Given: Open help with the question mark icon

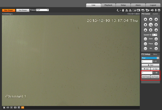Looking at the screenshot, I should (x=159, y=10).
